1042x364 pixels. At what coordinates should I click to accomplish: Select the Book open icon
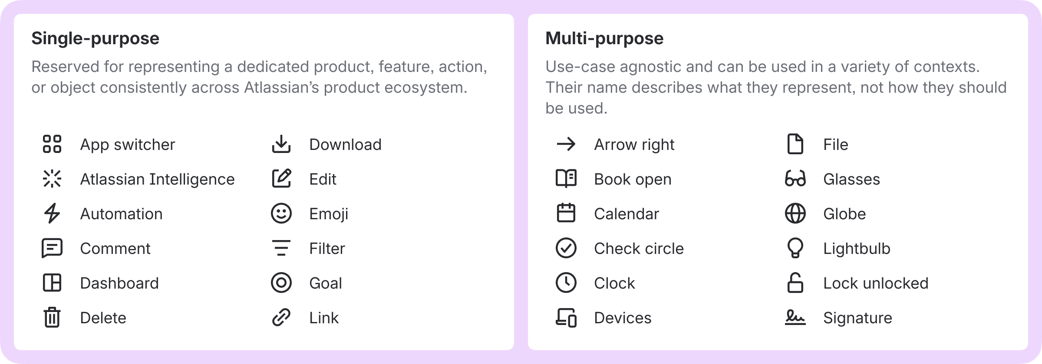(x=566, y=179)
